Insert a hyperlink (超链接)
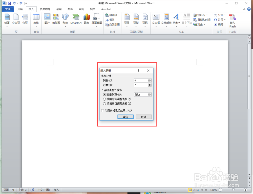The width and height of the screenshot is (253, 194). [111, 15]
